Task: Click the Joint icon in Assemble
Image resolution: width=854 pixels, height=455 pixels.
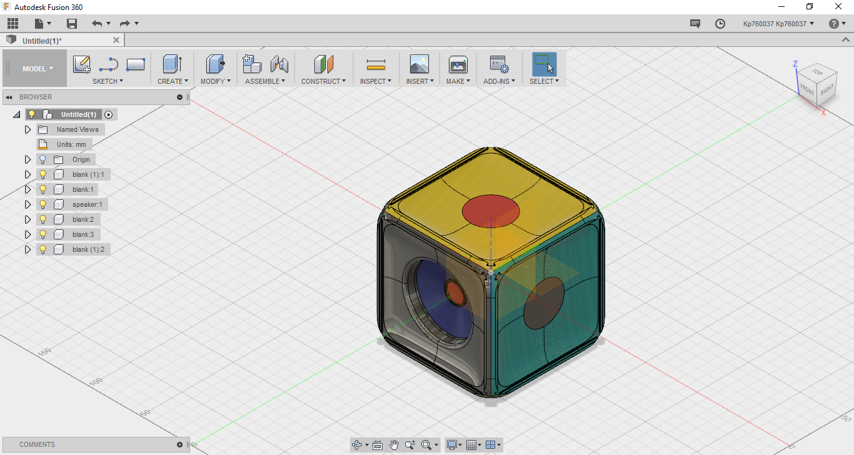Action: 279,64
